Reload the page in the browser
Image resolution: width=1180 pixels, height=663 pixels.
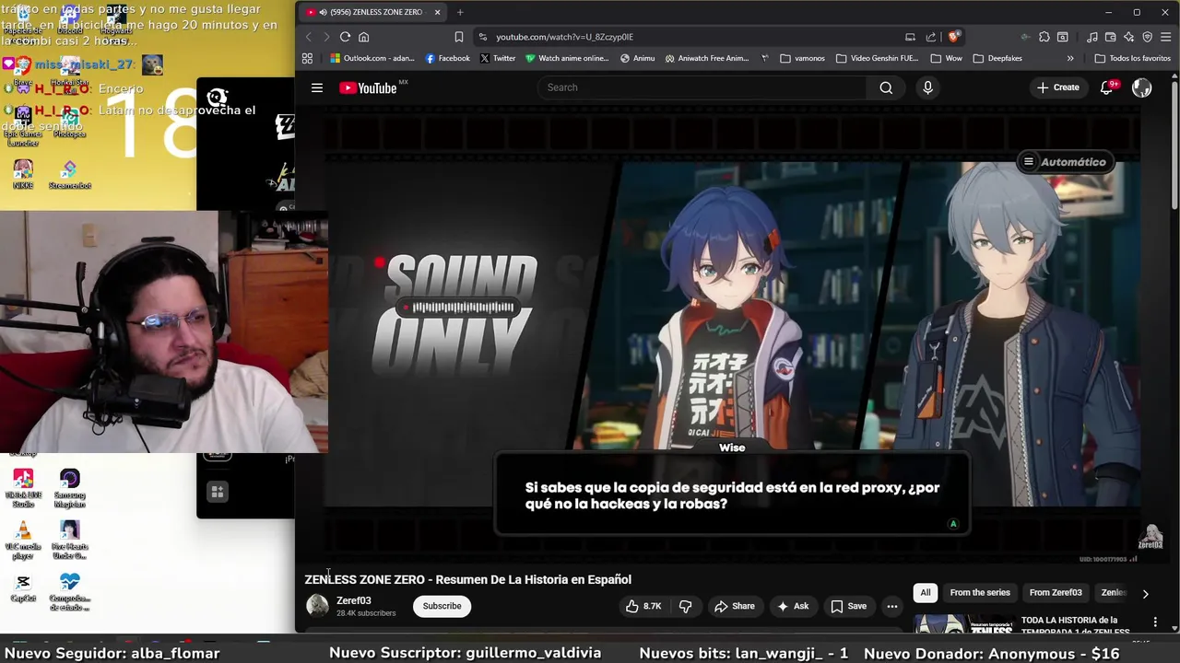[x=345, y=37]
